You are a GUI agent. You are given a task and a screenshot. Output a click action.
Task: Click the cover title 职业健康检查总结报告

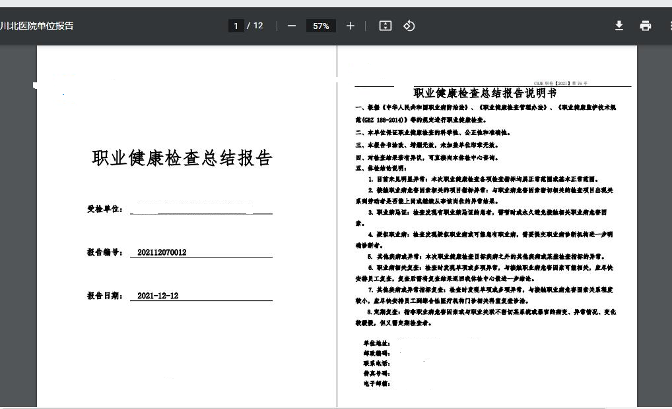point(182,157)
